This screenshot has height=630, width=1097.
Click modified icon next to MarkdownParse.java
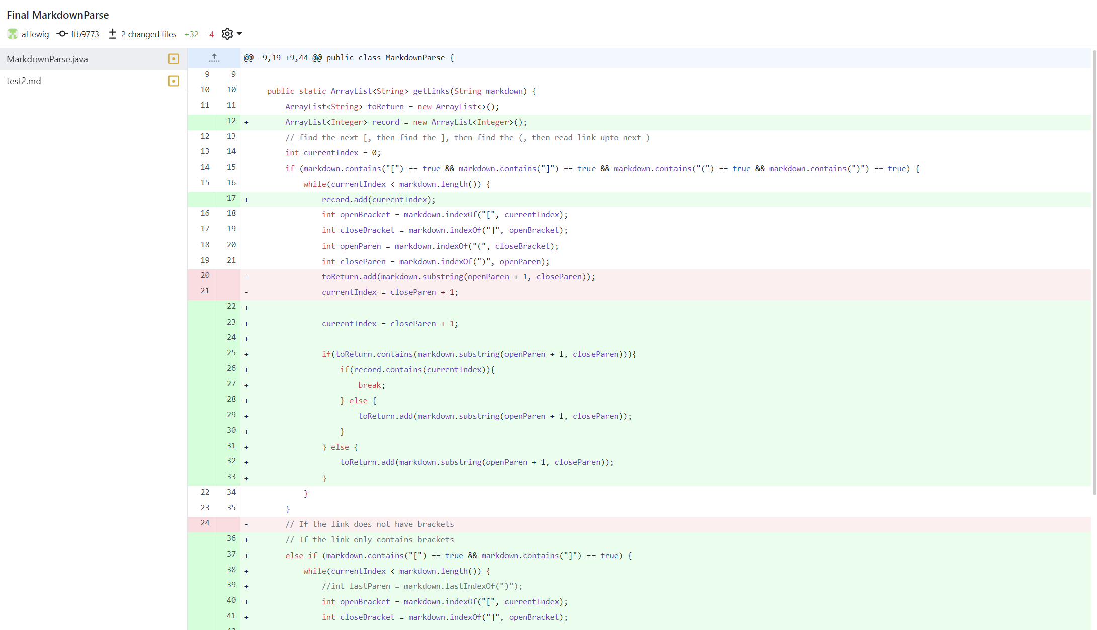(x=174, y=59)
